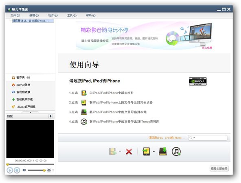241x183 pixels.
Task: Click the DVD/CD转换 flame icon
Action: pos(13,85)
